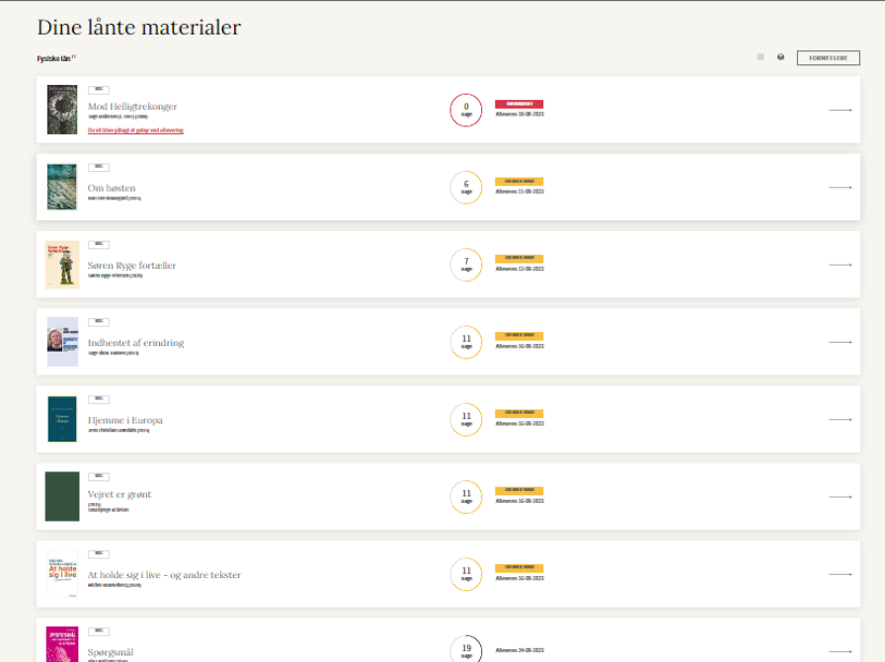Open the Søren Ryge fortæller title
The width and height of the screenshot is (885, 662).
coord(131,266)
